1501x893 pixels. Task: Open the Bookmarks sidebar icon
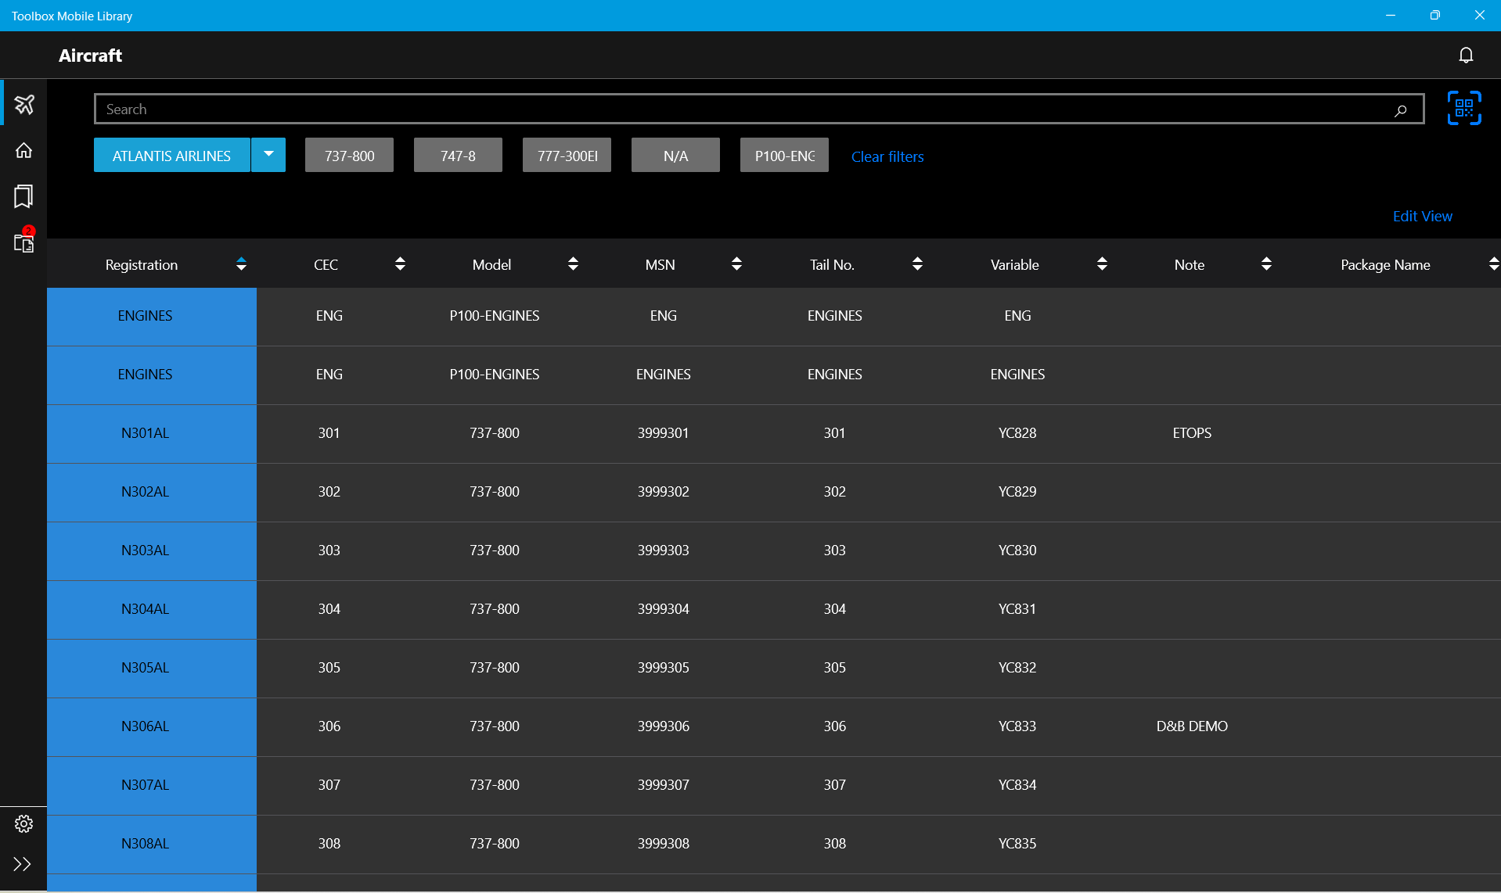[23, 196]
